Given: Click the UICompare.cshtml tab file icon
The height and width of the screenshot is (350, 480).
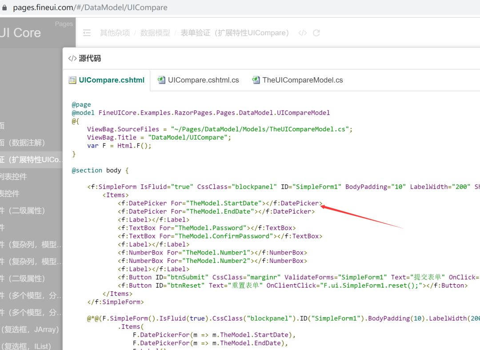Looking at the screenshot, I should (72, 80).
